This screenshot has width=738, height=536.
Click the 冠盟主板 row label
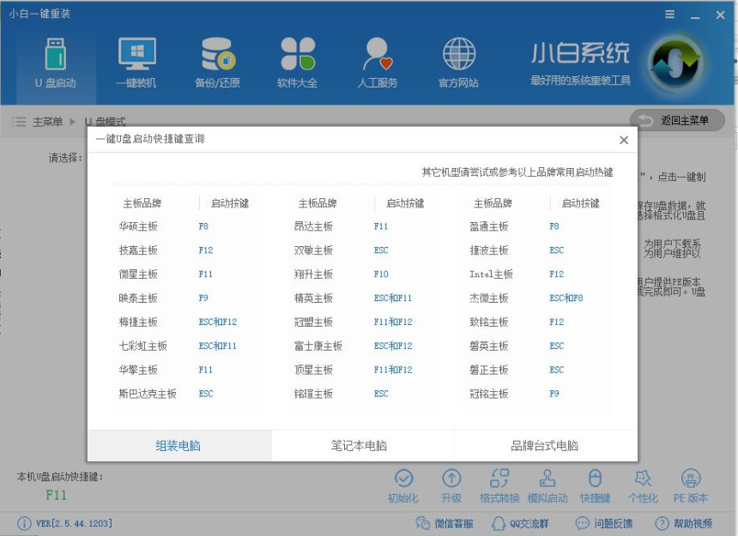tap(313, 322)
